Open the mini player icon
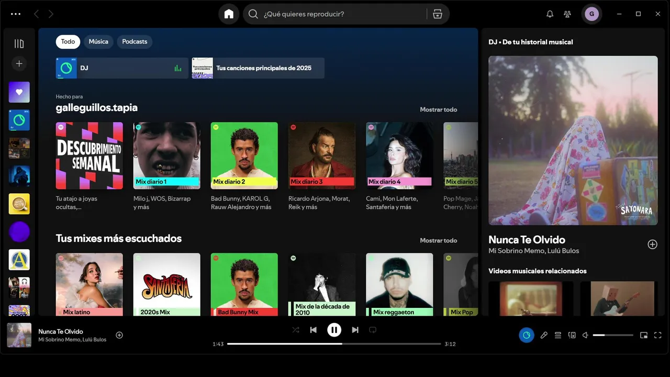 [x=644, y=335]
